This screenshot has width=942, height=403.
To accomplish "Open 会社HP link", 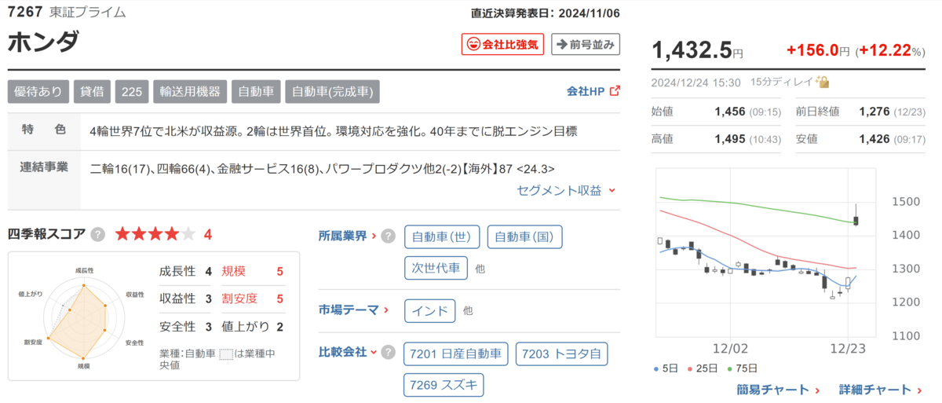I will (x=586, y=91).
